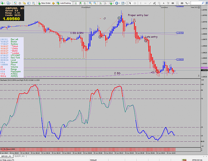Click the Frankfurt session line label
The image size is (208, 161).
click(86, 7)
